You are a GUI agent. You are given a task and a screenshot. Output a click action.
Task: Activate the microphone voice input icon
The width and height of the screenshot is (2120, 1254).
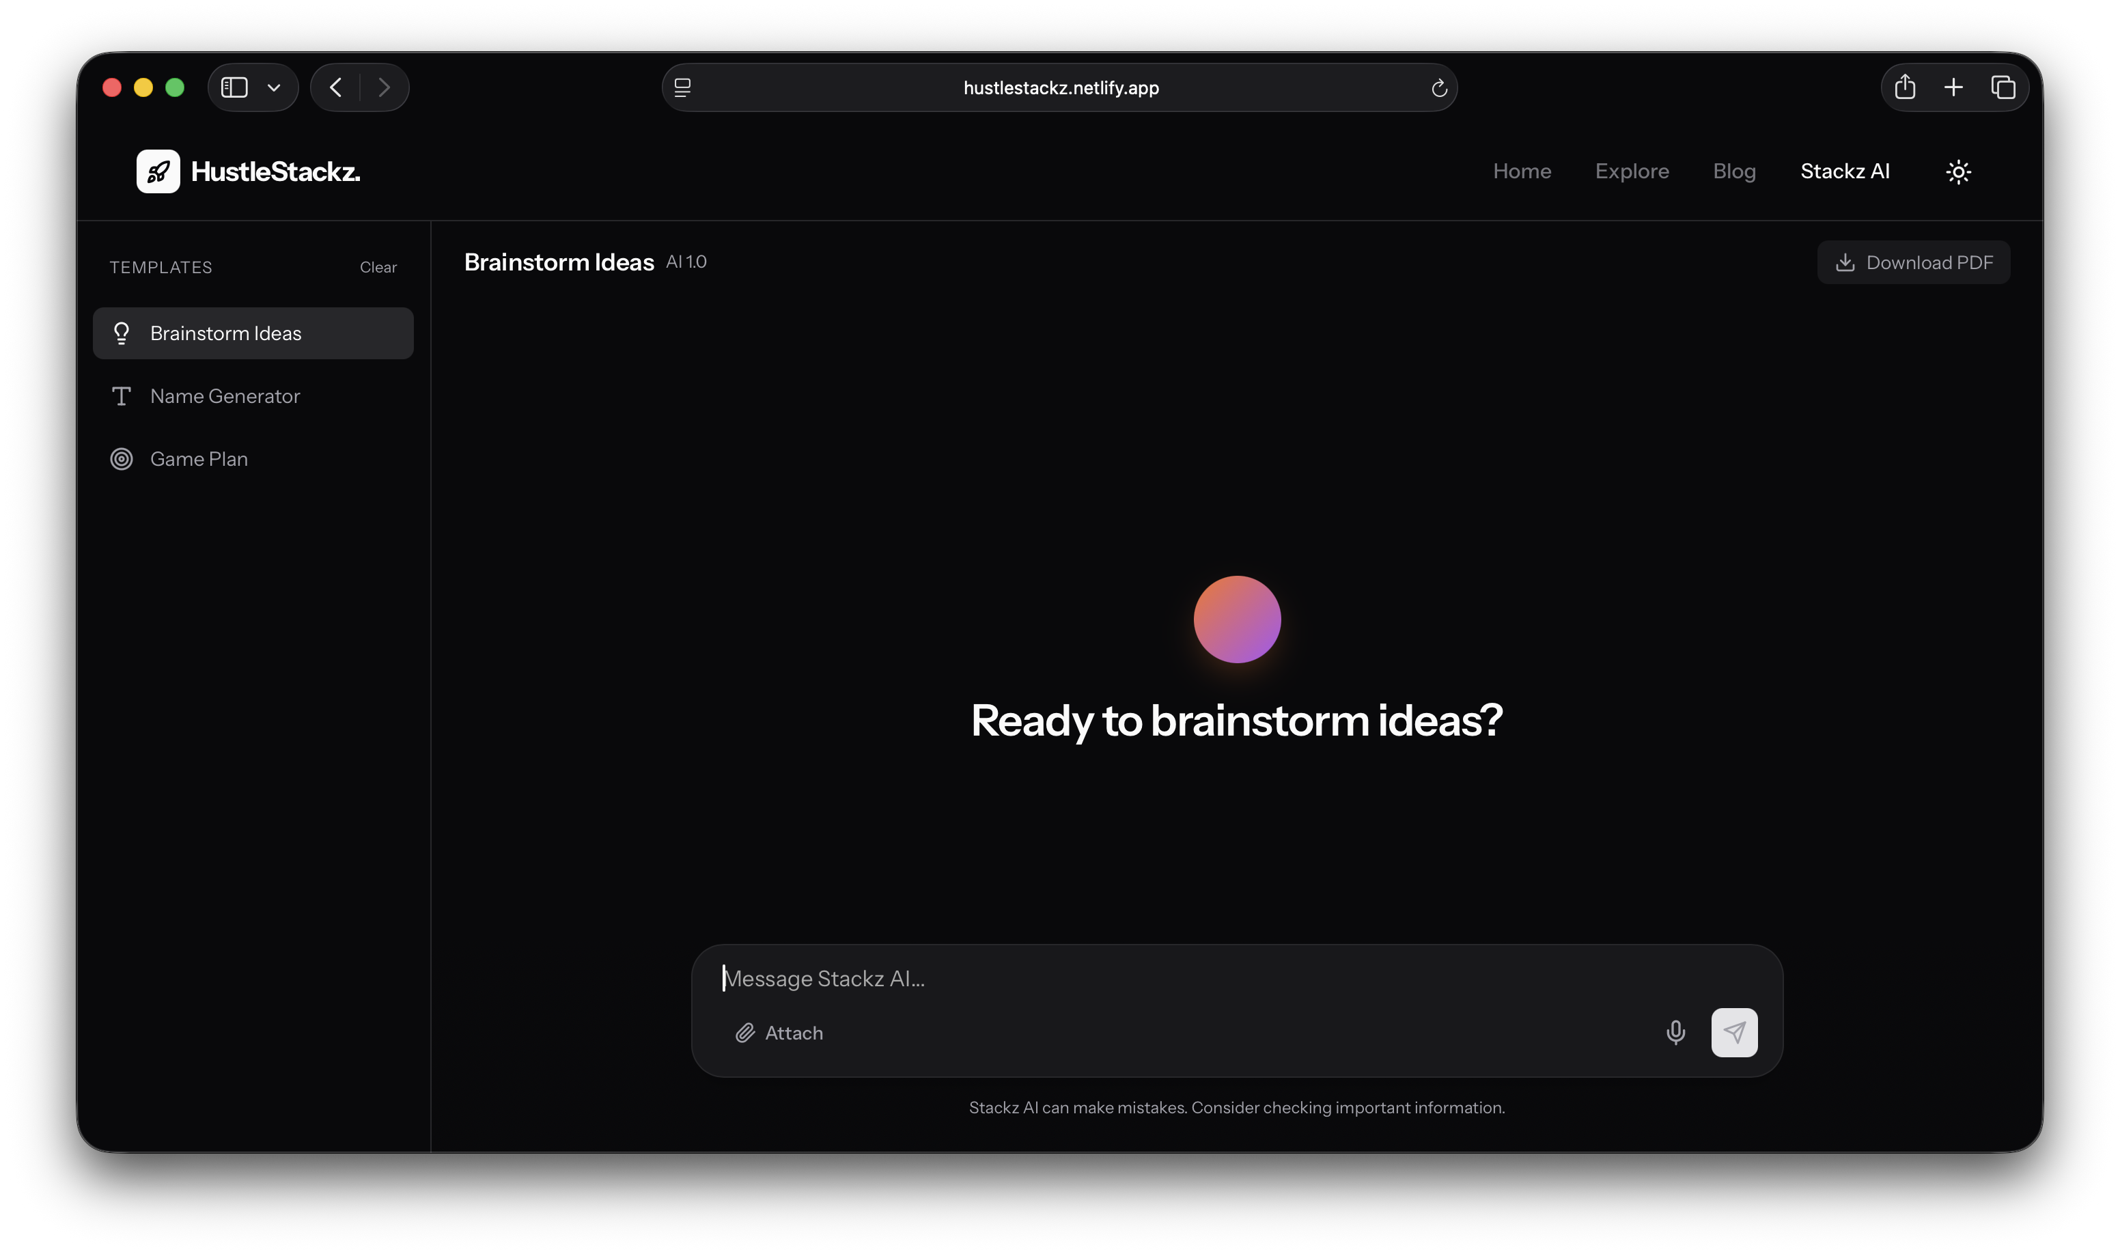point(1675,1033)
